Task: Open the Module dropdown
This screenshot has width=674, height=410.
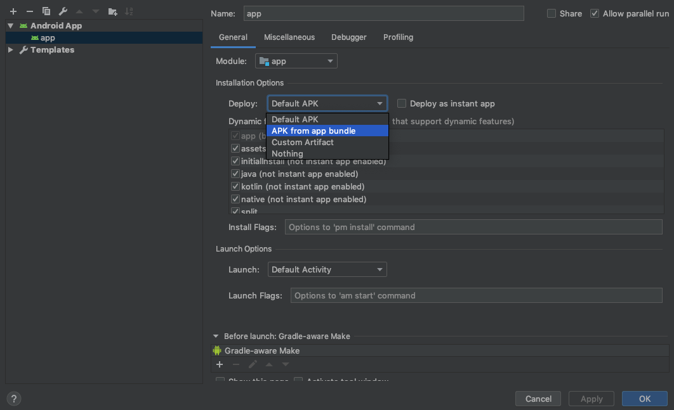Action: 296,61
